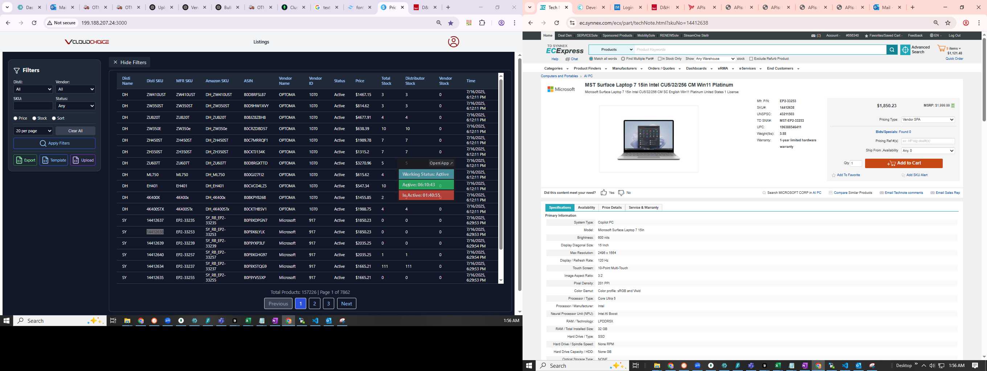Click the listings table vertical scrollbar
This screenshot has width=987, height=371.
pos(500,164)
